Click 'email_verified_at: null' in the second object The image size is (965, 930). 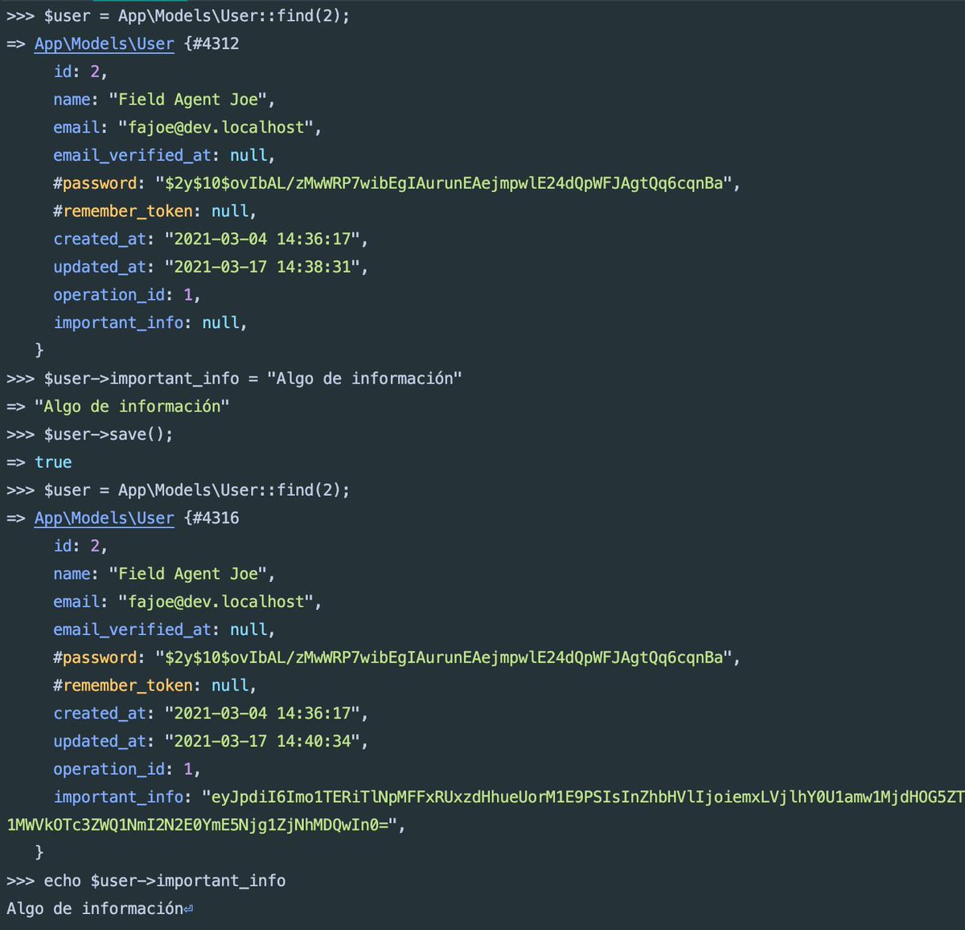click(164, 629)
